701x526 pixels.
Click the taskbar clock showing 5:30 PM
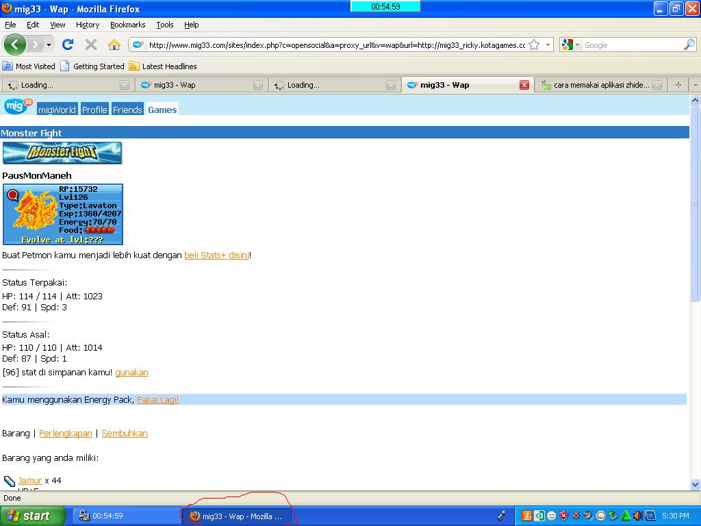click(x=676, y=516)
